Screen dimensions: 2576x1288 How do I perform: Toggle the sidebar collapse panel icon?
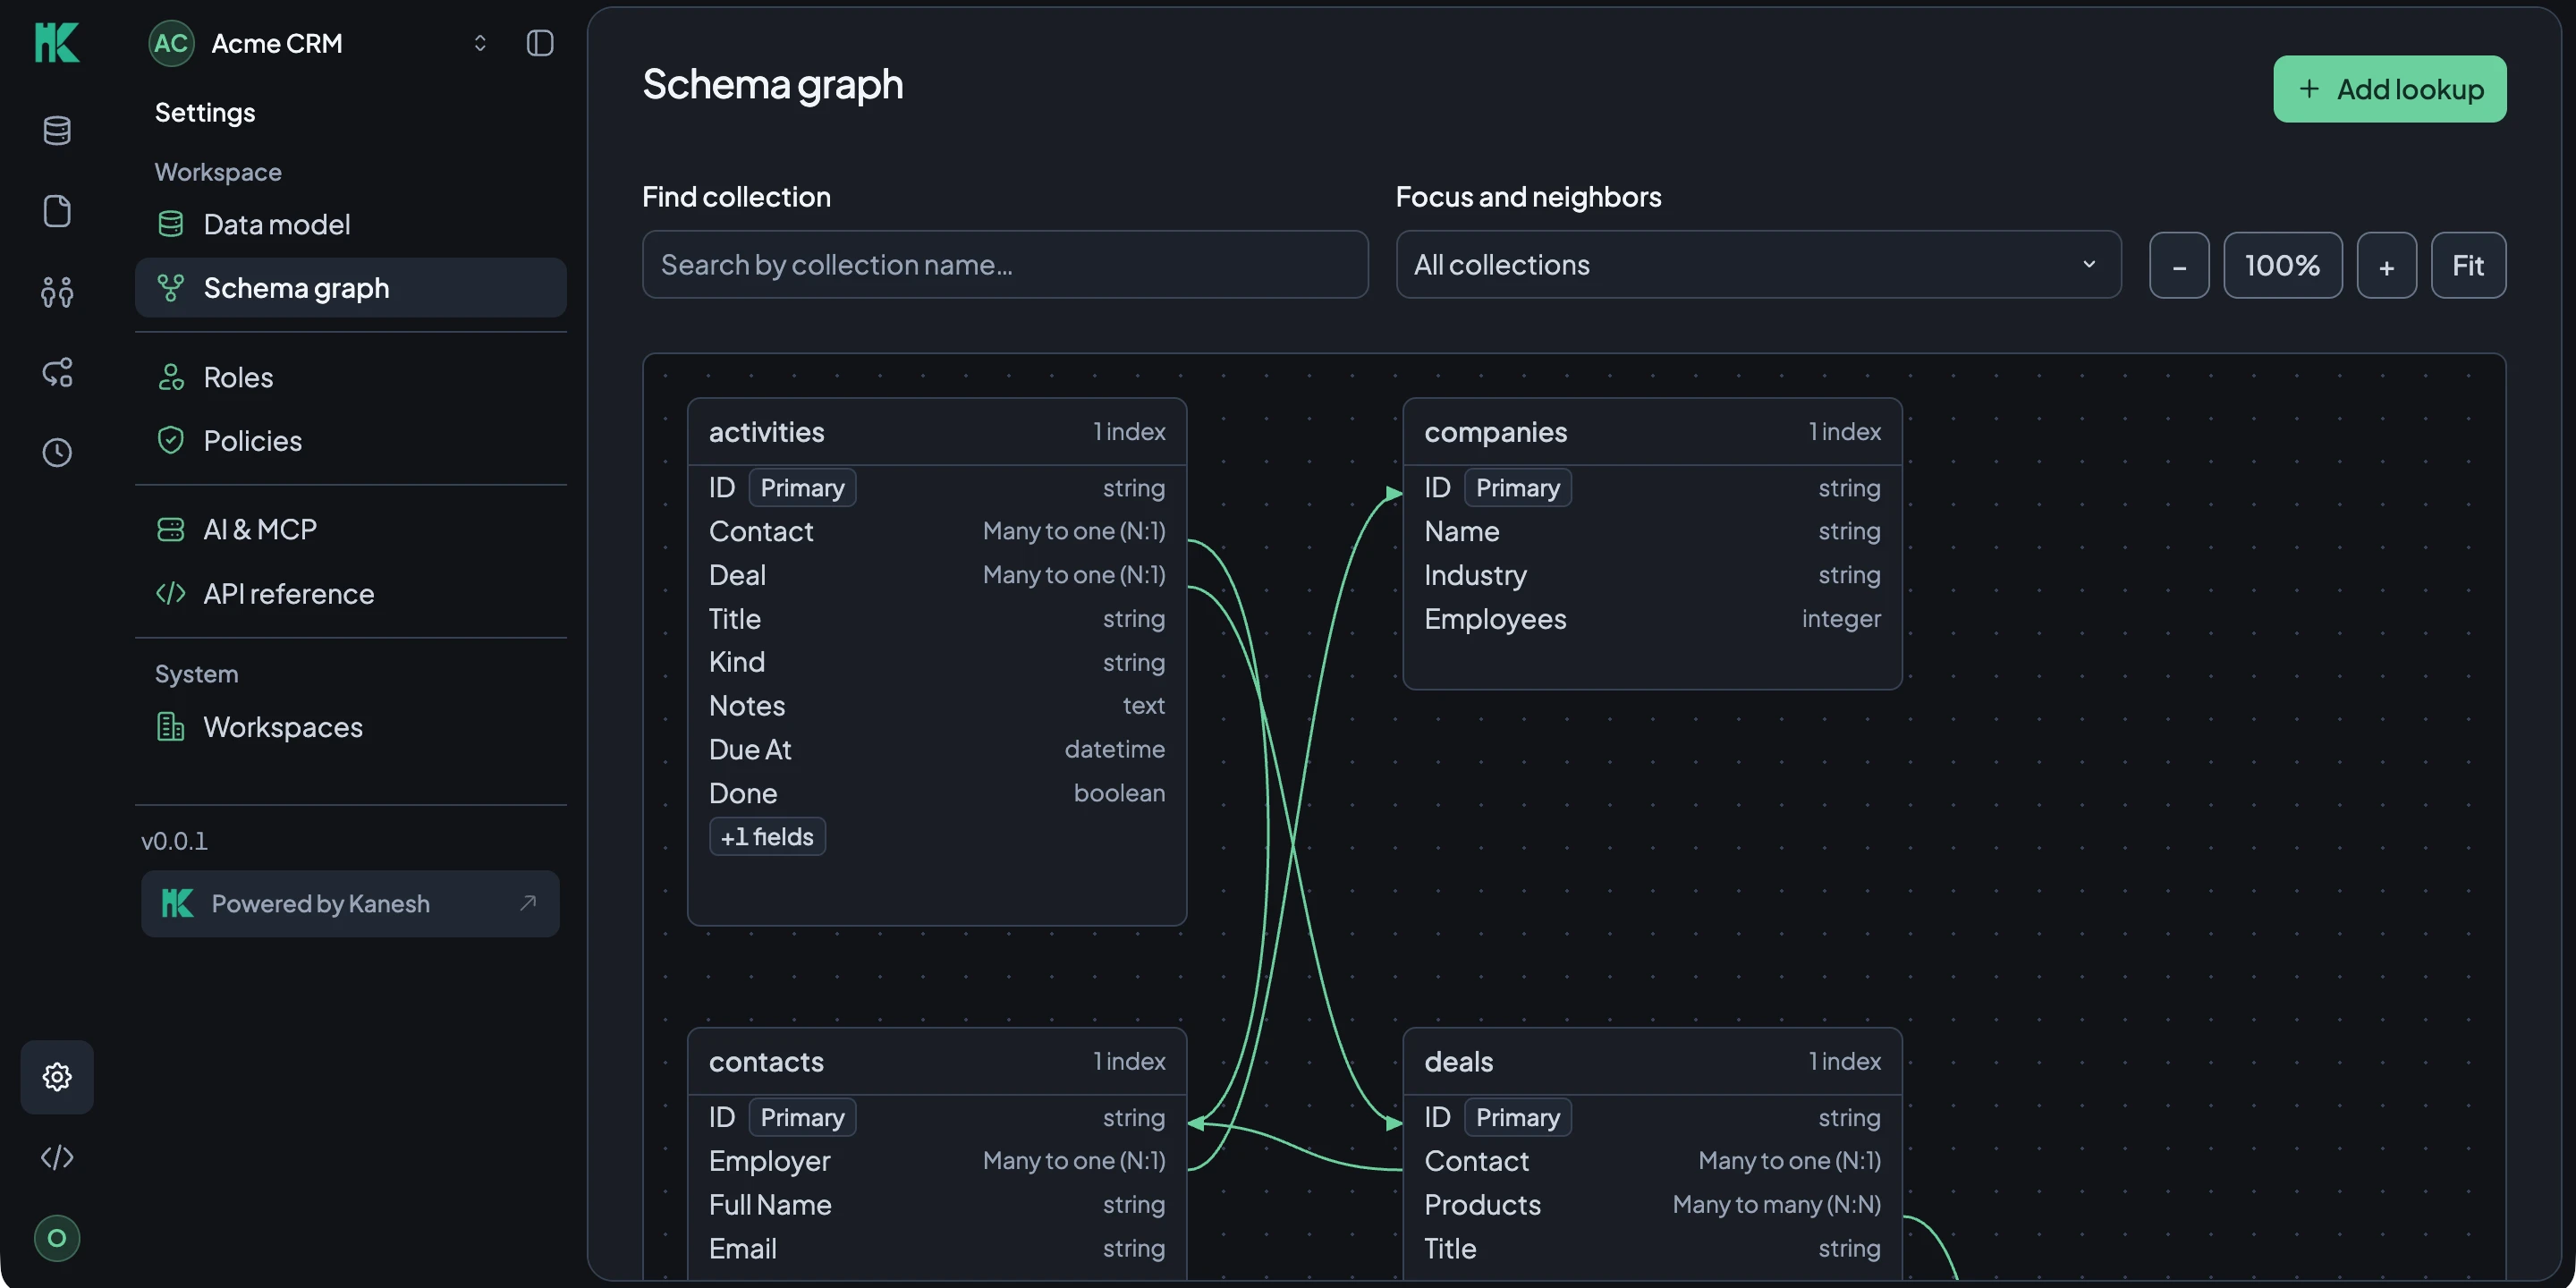click(x=540, y=43)
